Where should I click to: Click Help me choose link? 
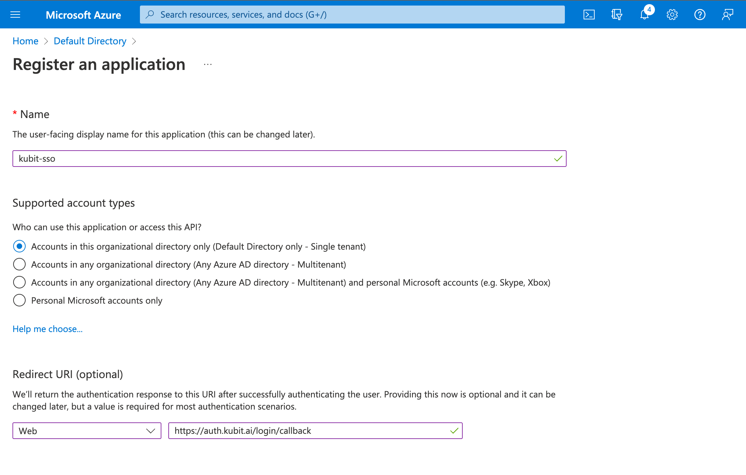point(47,329)
